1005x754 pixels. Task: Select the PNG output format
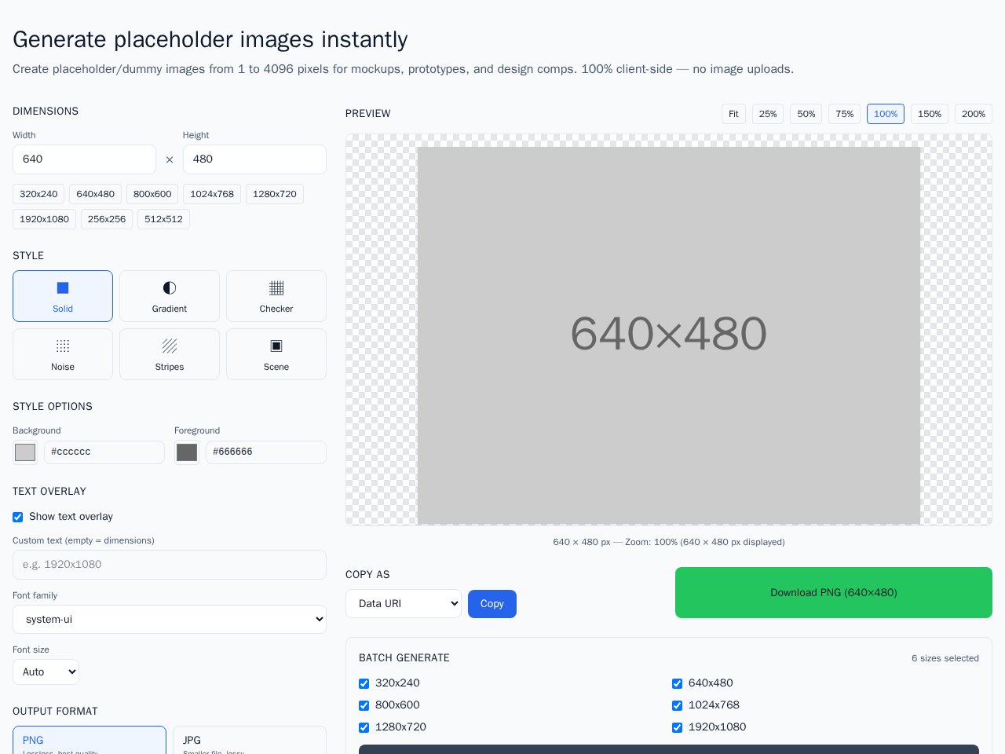[90, 741]
